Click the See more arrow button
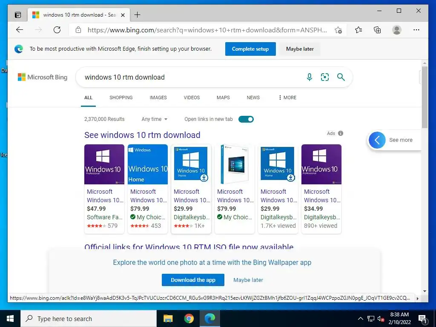Viewport: 436px width, 327px height. point(377,140)
